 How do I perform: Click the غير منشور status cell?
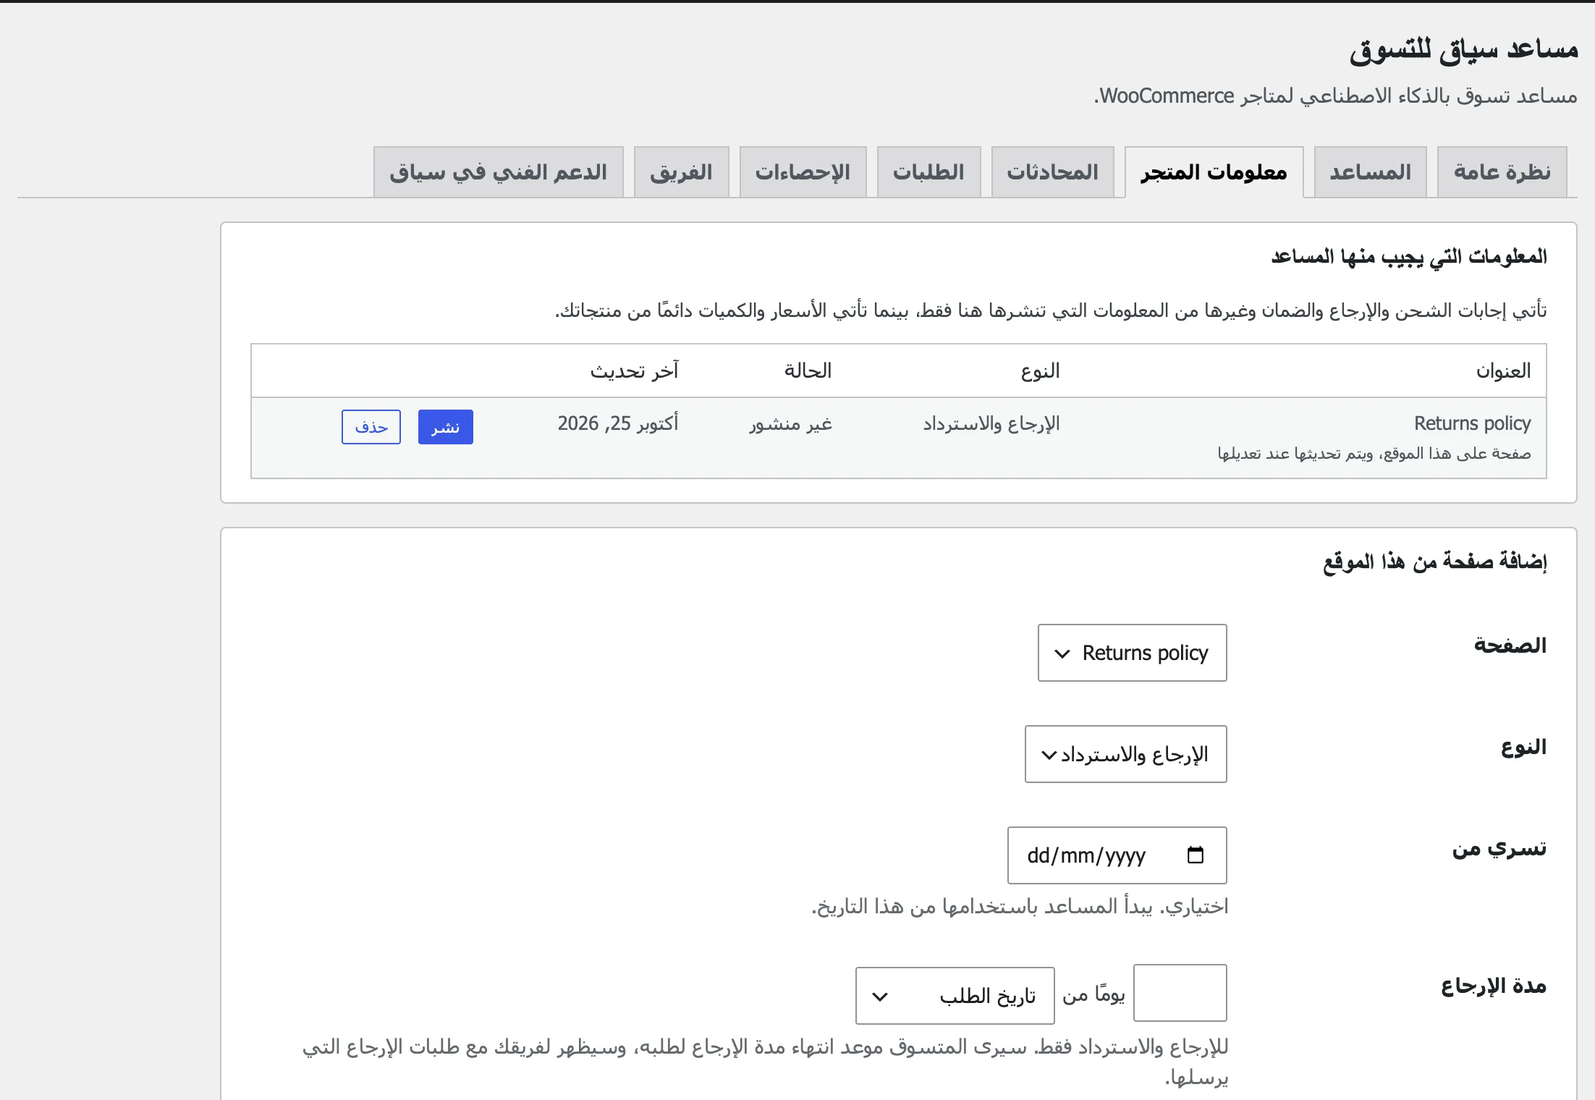790,424
